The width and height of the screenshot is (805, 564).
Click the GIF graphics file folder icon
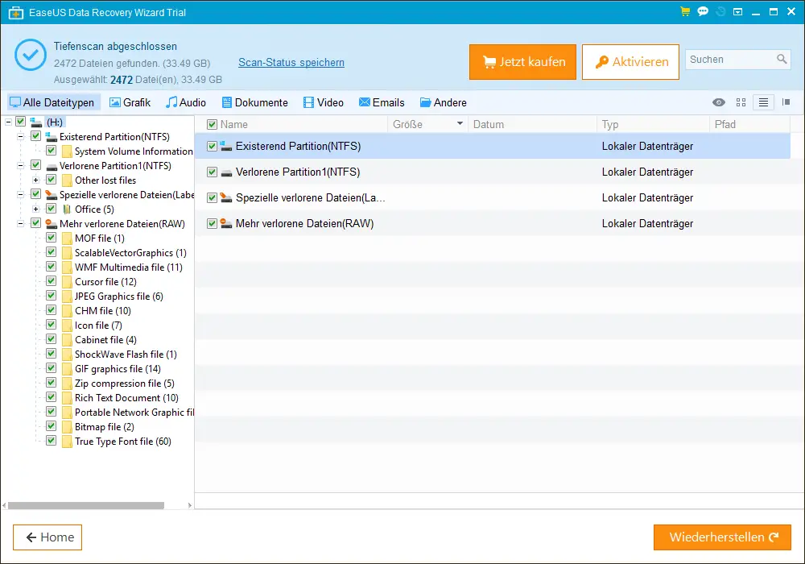pos(67,369)
